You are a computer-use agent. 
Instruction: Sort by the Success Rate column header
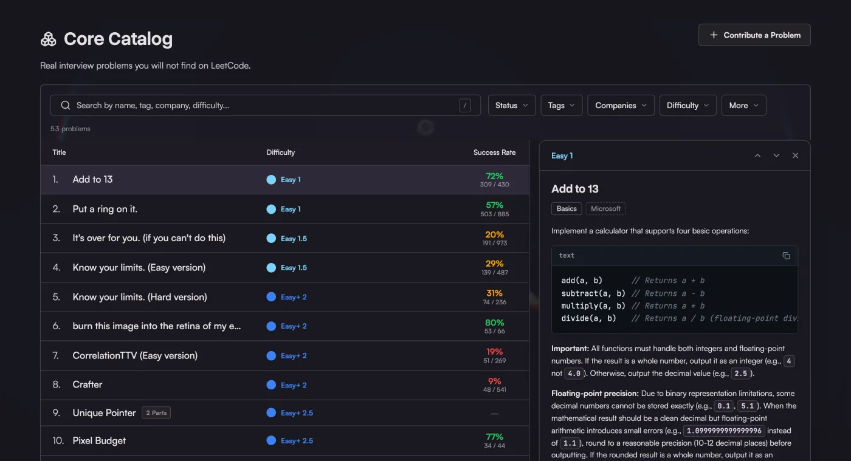click(494, 152)
